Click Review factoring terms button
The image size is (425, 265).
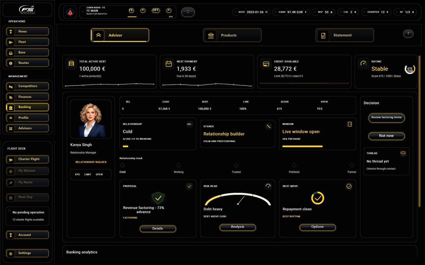click(x=386, y=118)
